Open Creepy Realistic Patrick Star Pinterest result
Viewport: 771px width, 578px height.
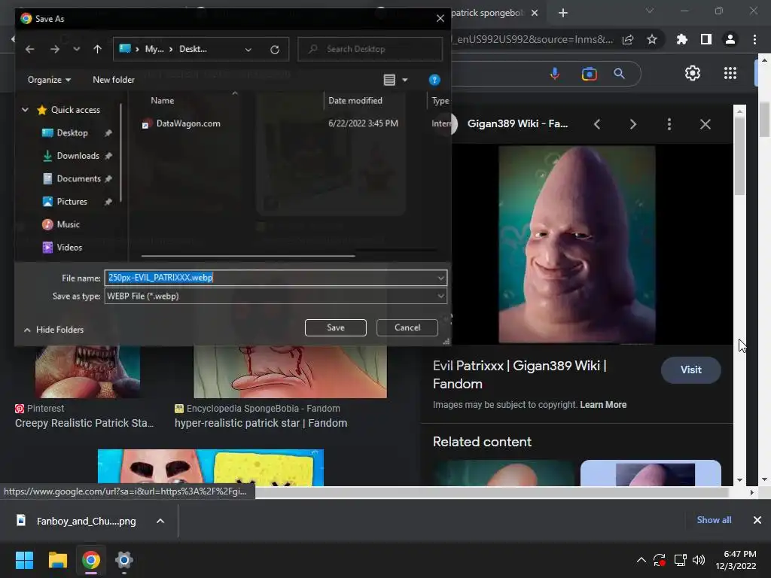84,423
